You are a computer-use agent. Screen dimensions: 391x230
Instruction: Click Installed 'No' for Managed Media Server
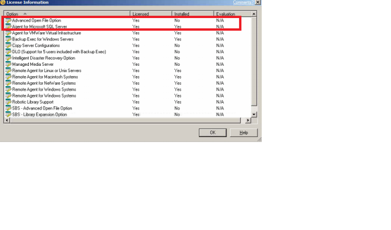point(177,64)
